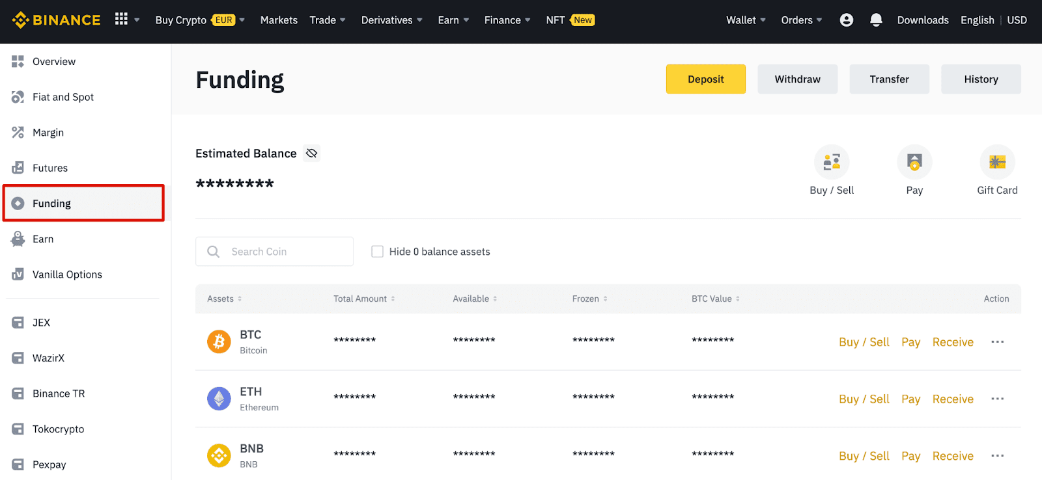Image resolution: width=1042 pixels, height=480 pixels.
Task: Expand the Derivatives menu dropdown
Action: pos(392,20)
